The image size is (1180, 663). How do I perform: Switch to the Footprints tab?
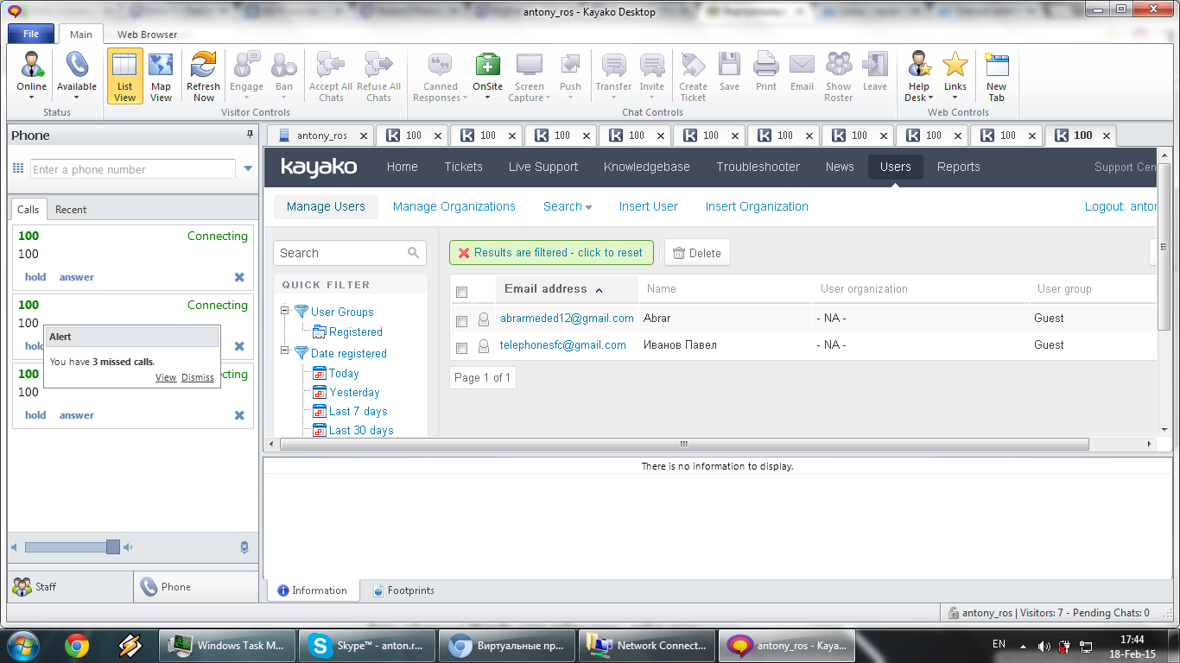(x=403, y=590)
